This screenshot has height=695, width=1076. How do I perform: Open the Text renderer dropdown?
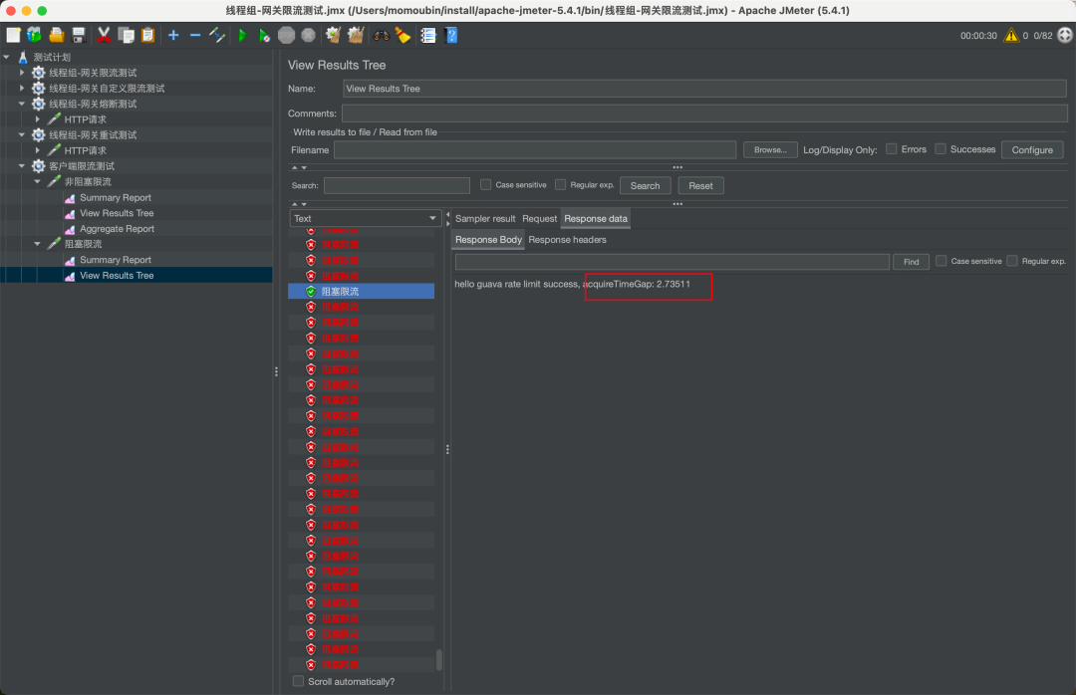tap(365, 218)
